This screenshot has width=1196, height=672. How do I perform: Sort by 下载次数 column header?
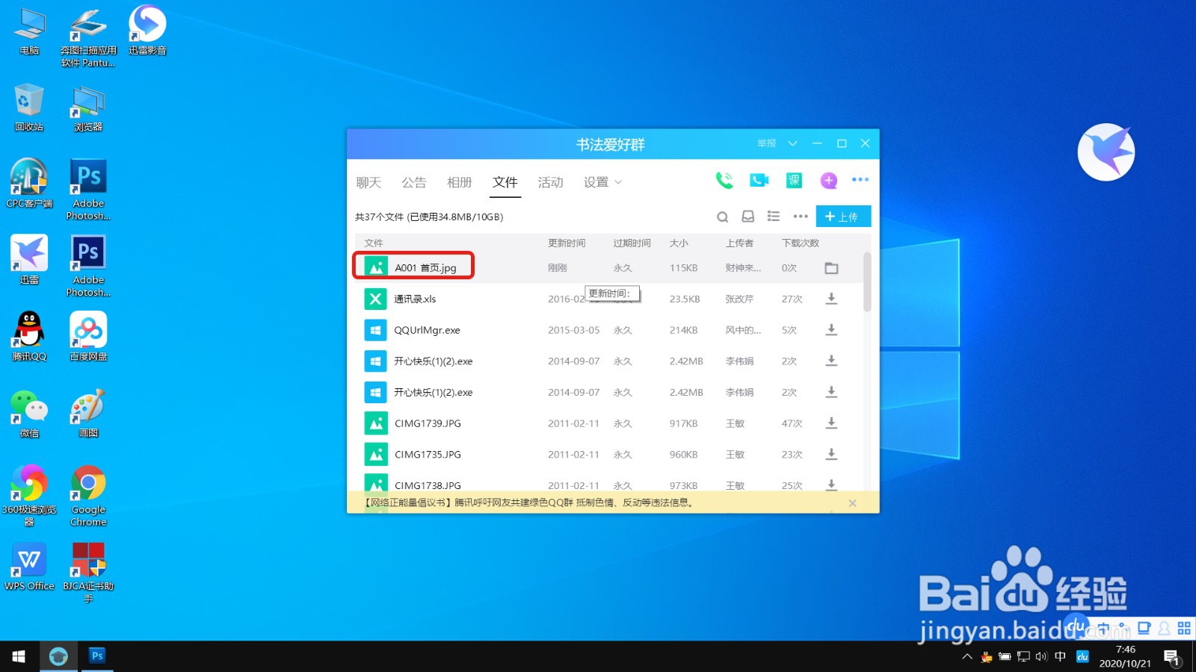[801, 243]
